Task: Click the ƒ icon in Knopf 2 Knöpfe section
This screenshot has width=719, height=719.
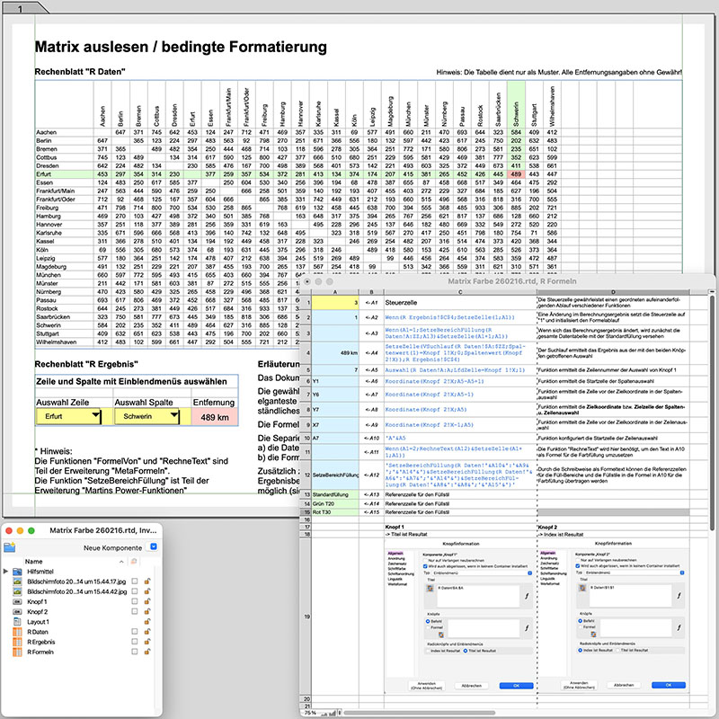Action: pyautogui.click(x=679, y=626)
